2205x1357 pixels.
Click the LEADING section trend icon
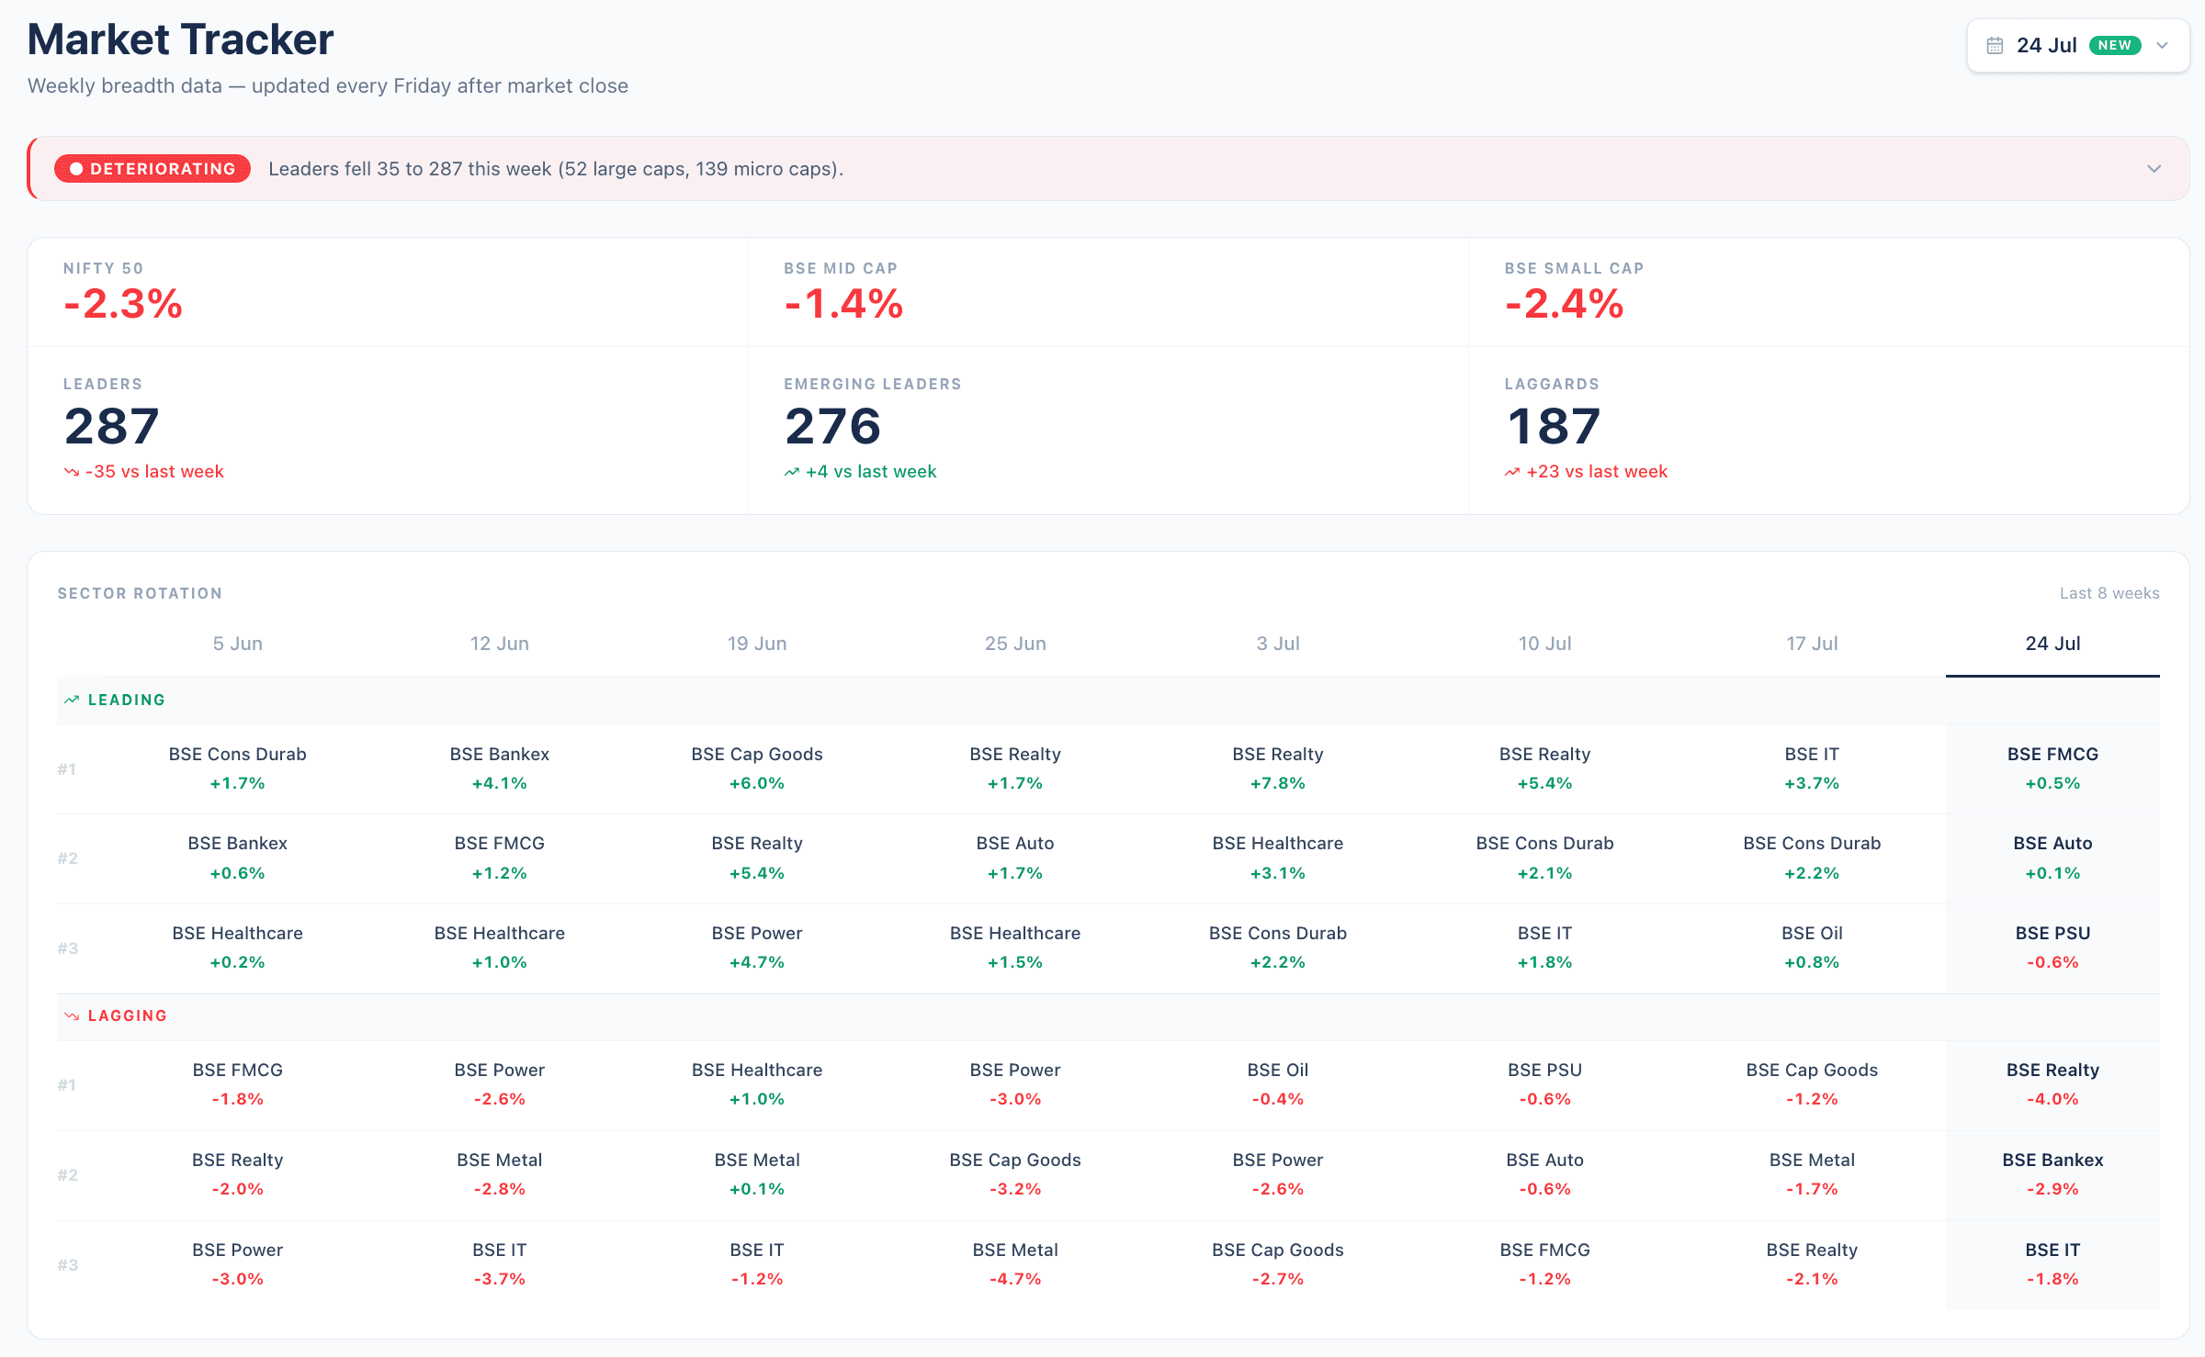[72, 700]
